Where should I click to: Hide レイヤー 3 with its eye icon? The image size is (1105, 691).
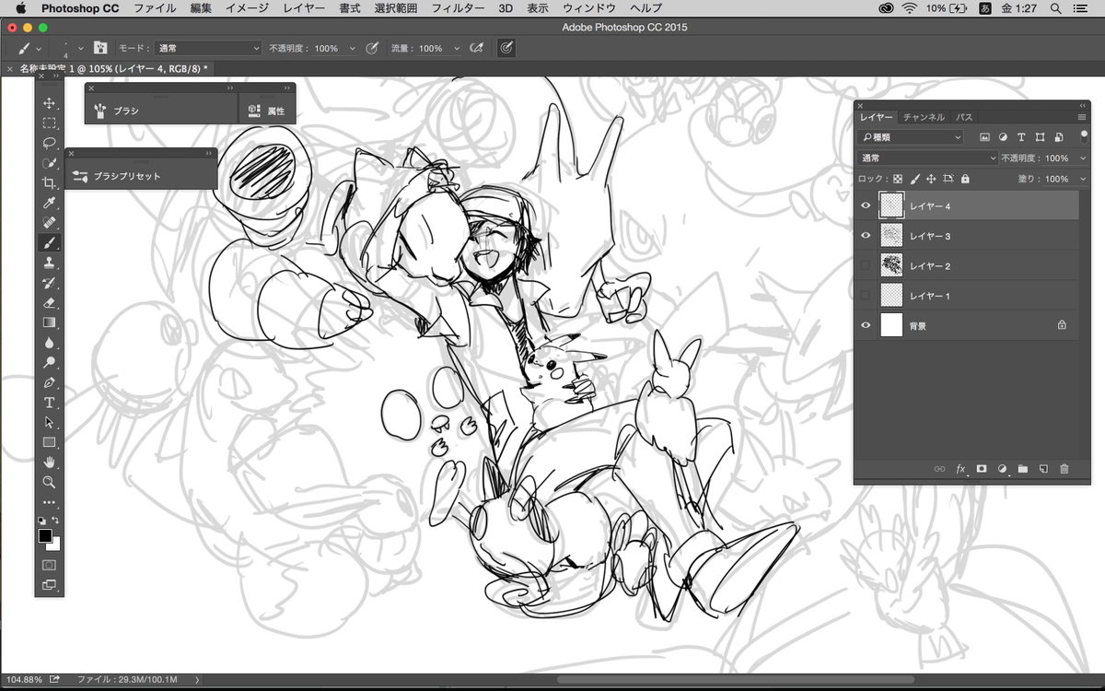(866, 236)
